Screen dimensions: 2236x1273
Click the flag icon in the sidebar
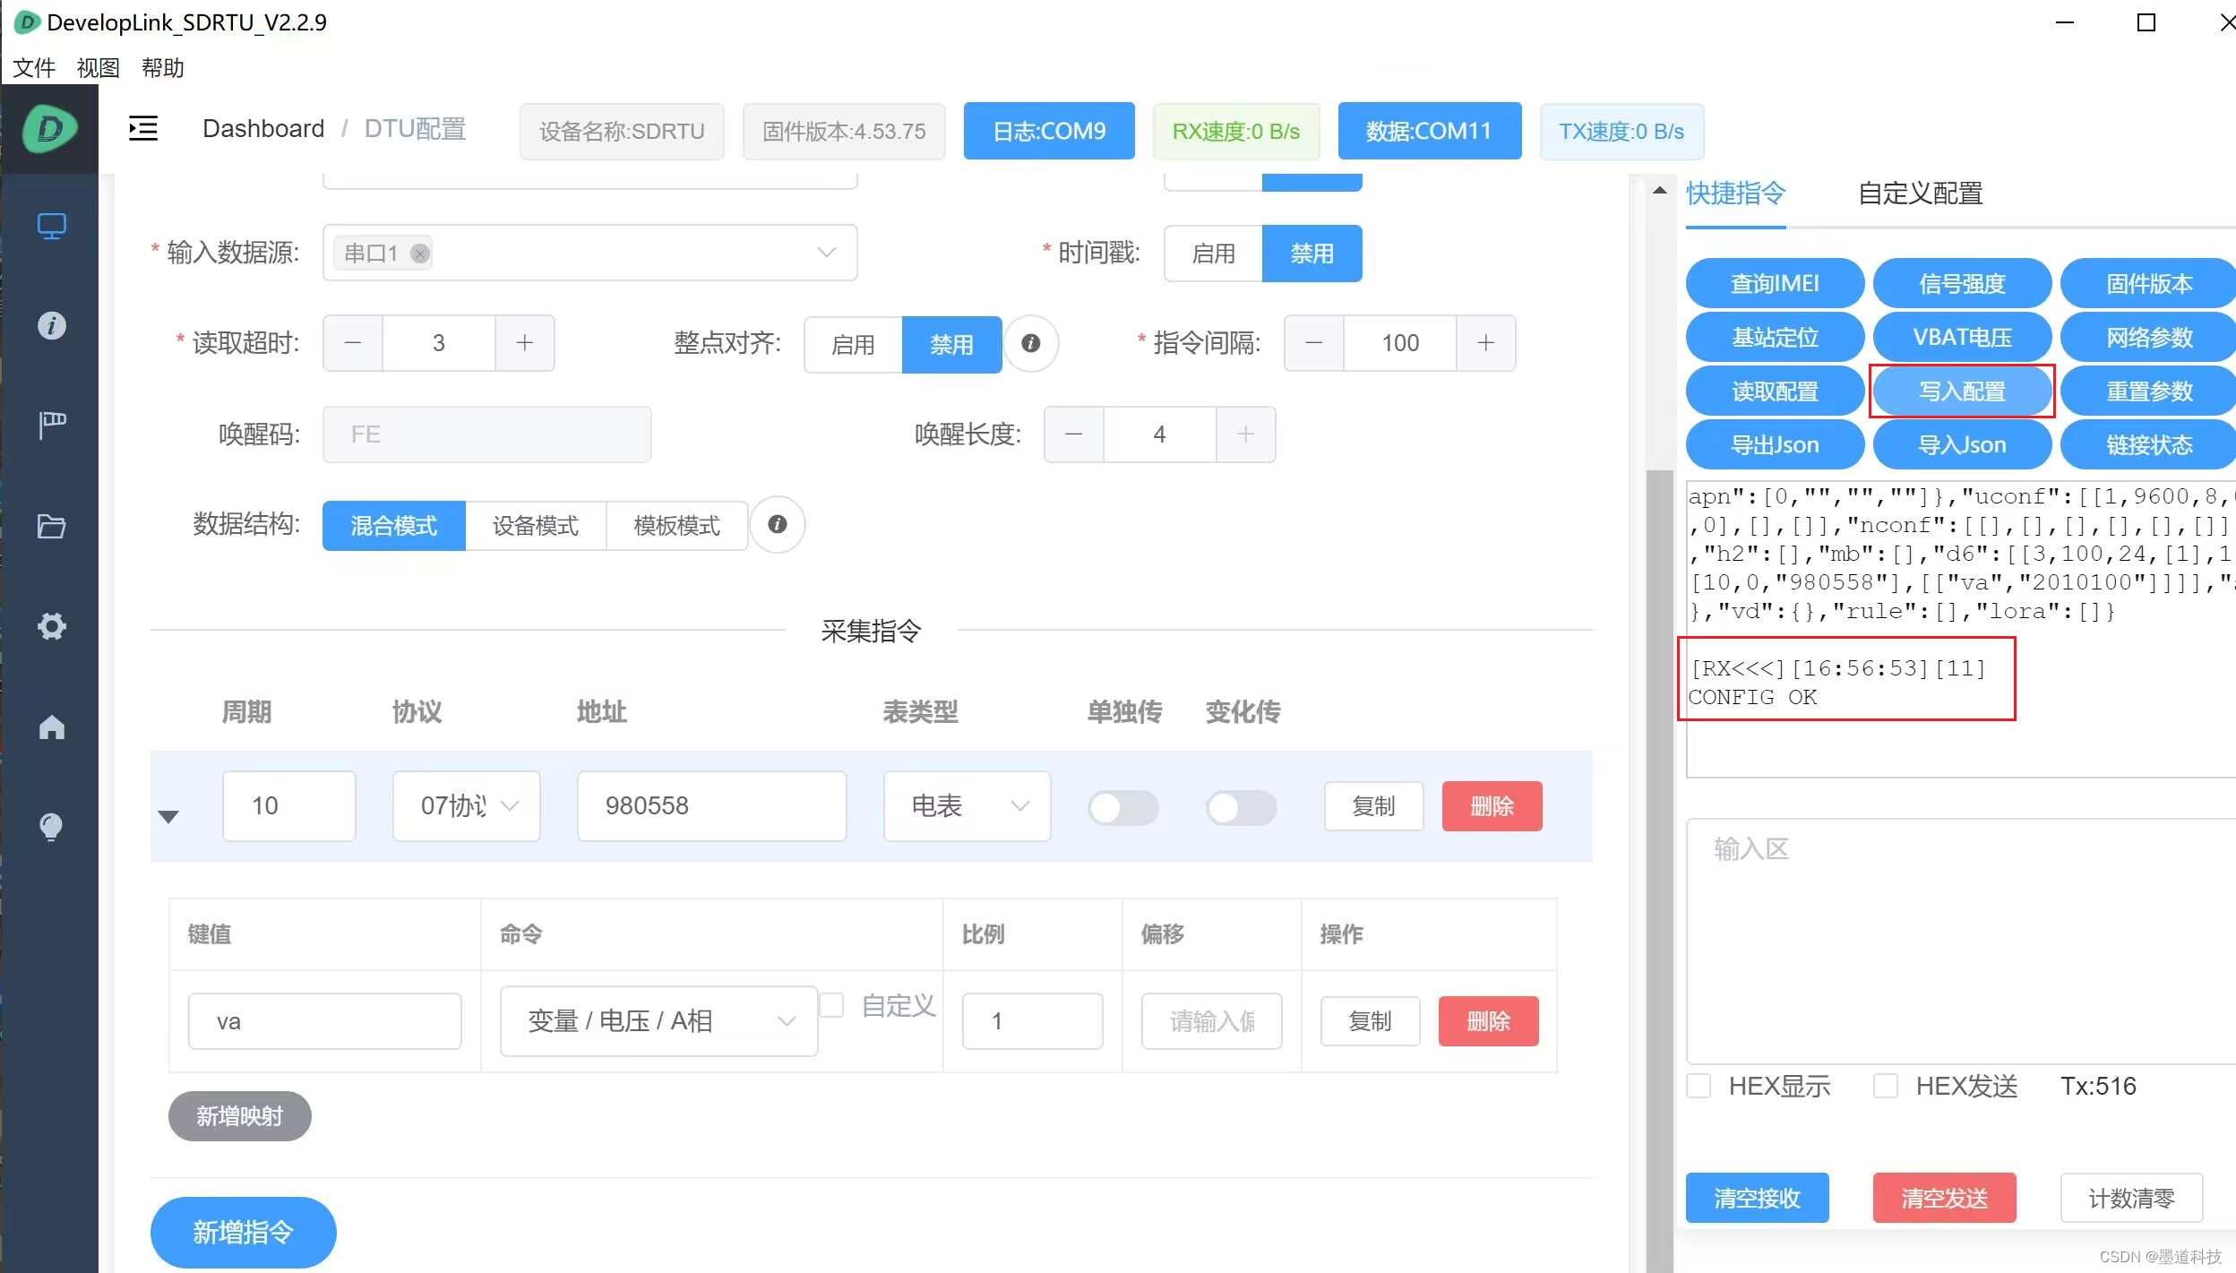[x=51, y=425]
